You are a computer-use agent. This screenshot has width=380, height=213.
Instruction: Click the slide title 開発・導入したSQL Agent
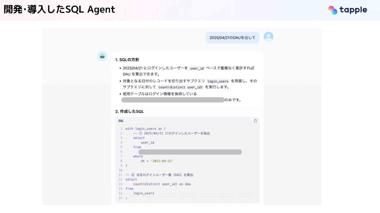click(x=59, y=10)
